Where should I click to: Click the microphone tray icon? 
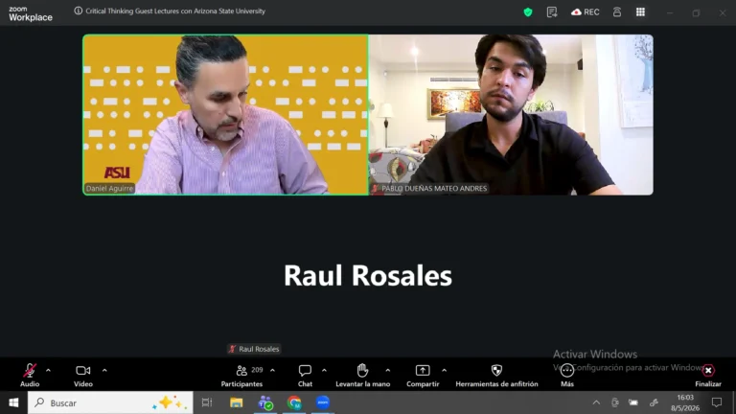click(615, 402)
